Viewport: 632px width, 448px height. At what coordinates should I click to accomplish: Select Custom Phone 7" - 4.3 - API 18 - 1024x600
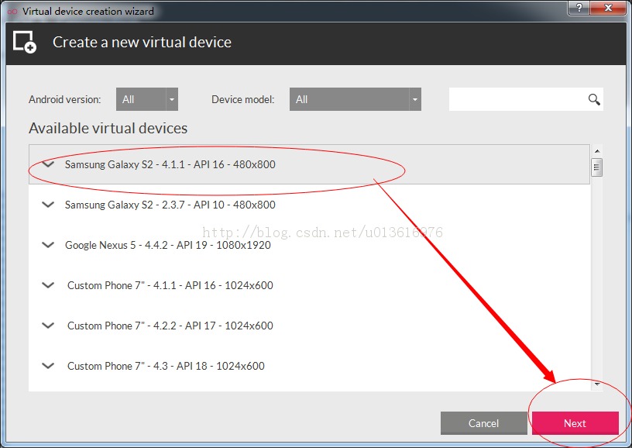tap(309, 366)
